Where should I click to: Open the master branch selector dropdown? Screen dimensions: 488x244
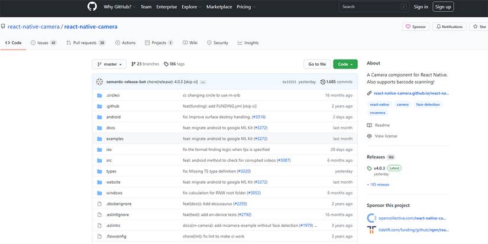109,64
